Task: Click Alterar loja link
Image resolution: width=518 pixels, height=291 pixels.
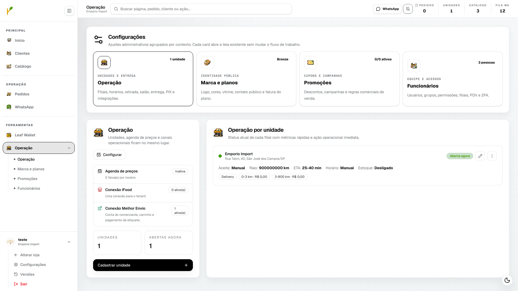Action: [x=30, y=255]
